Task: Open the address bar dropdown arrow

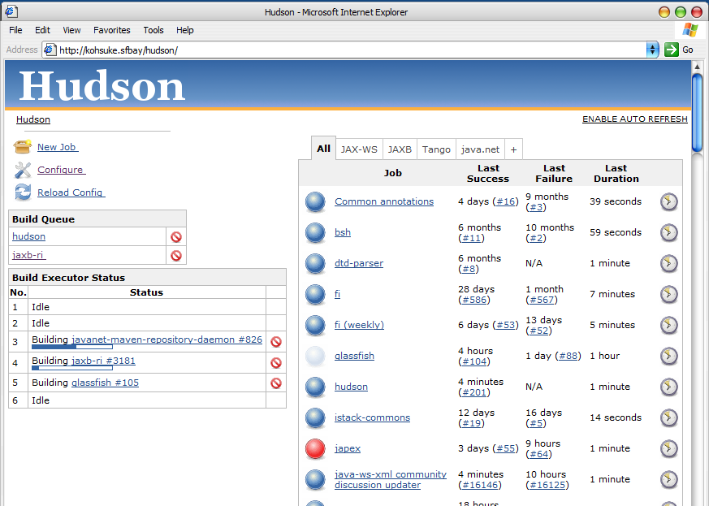Action: (652, 50)
